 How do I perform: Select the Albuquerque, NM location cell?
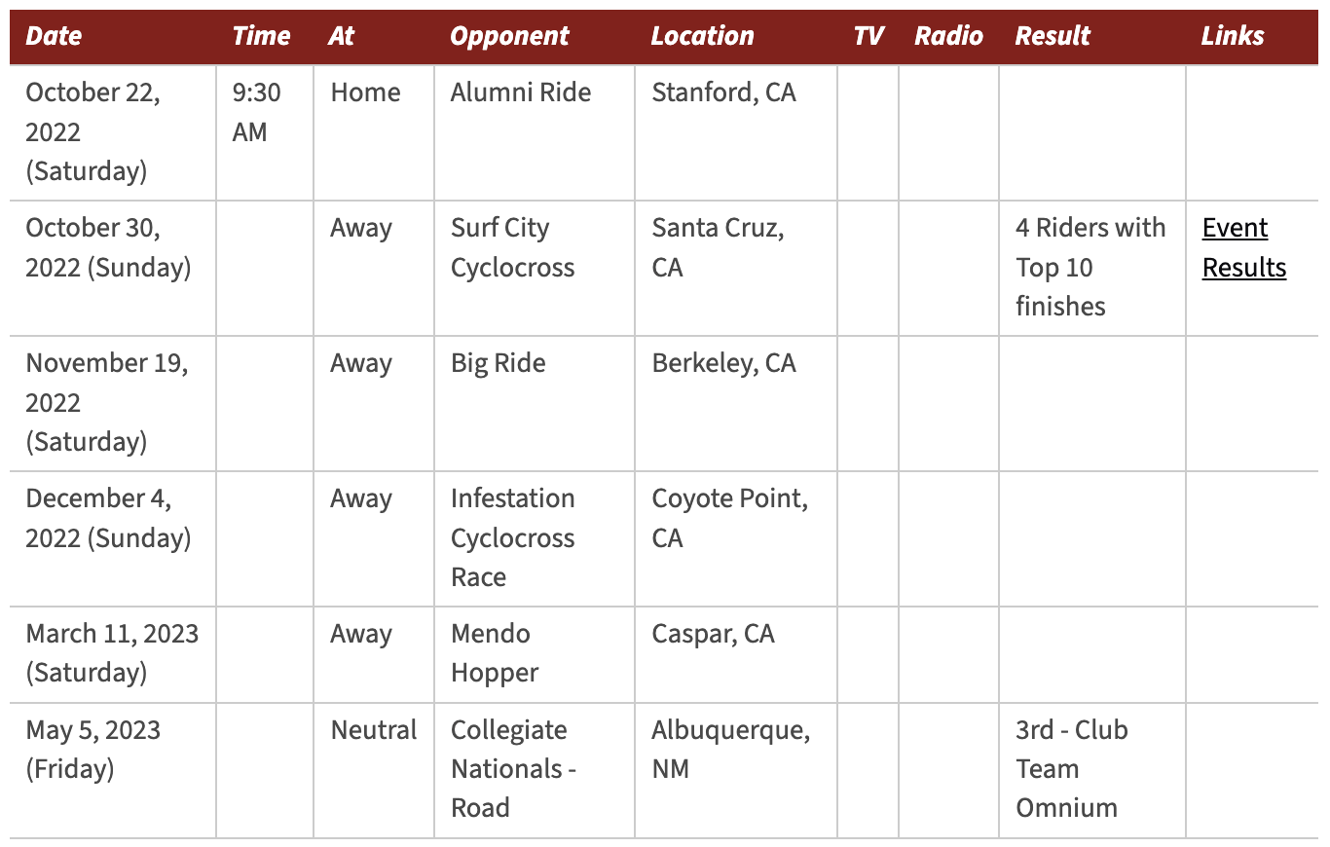tap(736, 770)
